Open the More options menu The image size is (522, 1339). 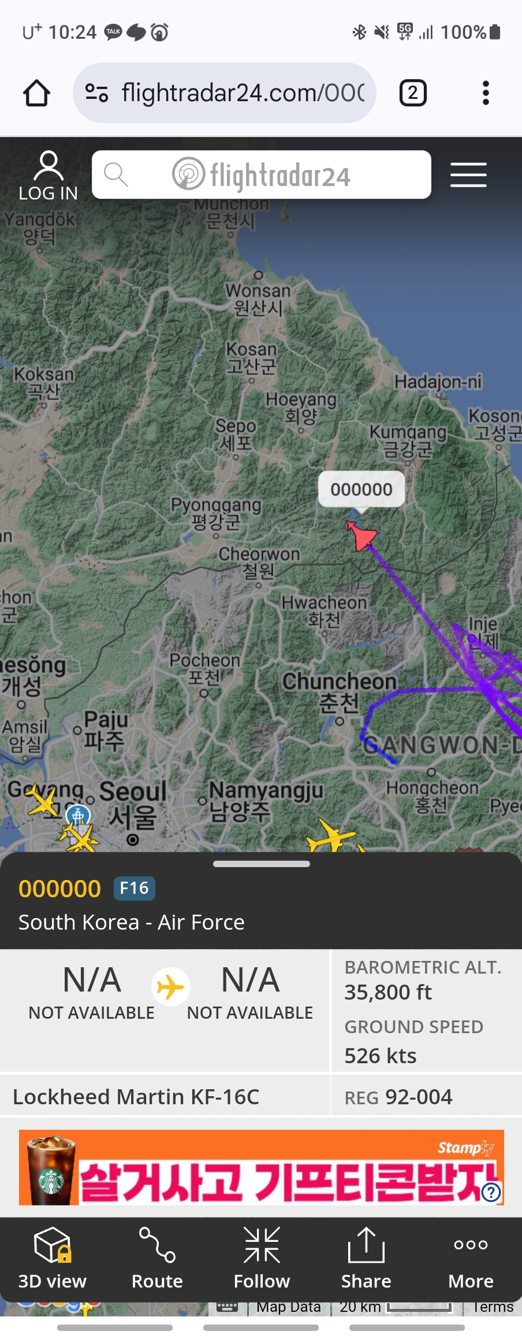(x=471, y=1258)
